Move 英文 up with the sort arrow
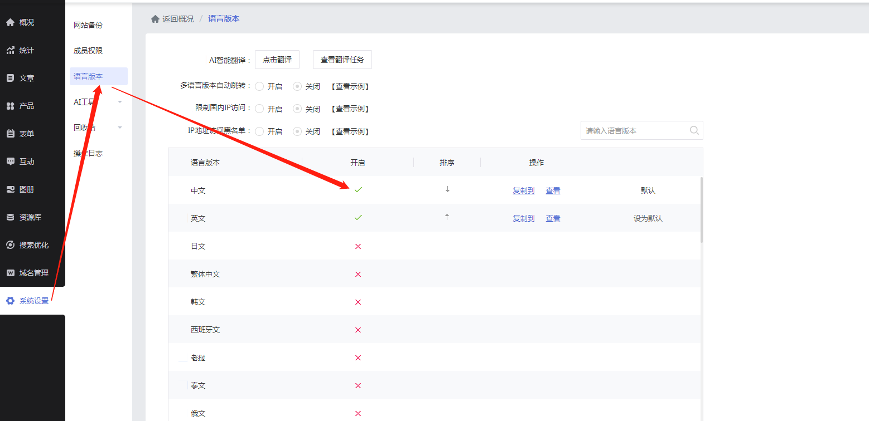The height and width of the screenshot is (421, 869). click(447, 218)
